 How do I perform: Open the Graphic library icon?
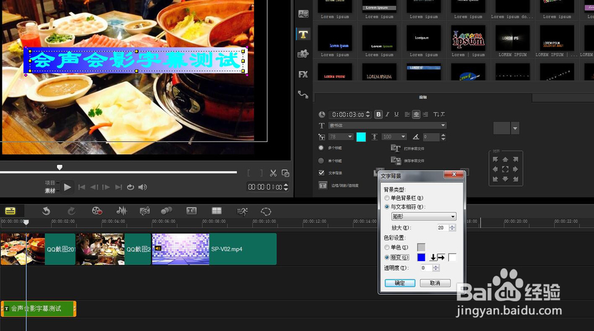(x=303, y=54)
